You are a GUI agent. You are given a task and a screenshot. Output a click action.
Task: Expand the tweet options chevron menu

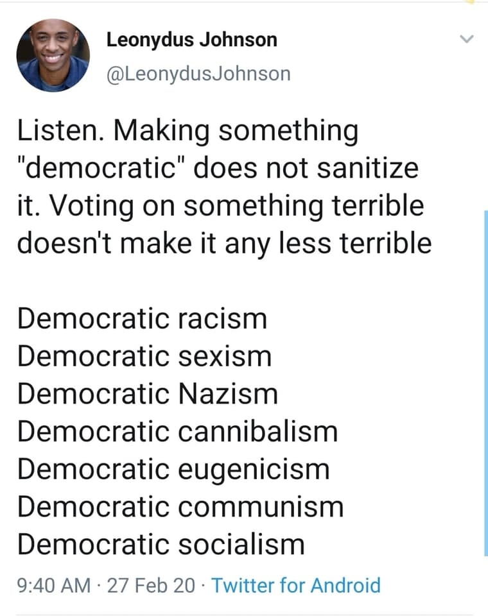pyautogui.click(x=466, y=38)
